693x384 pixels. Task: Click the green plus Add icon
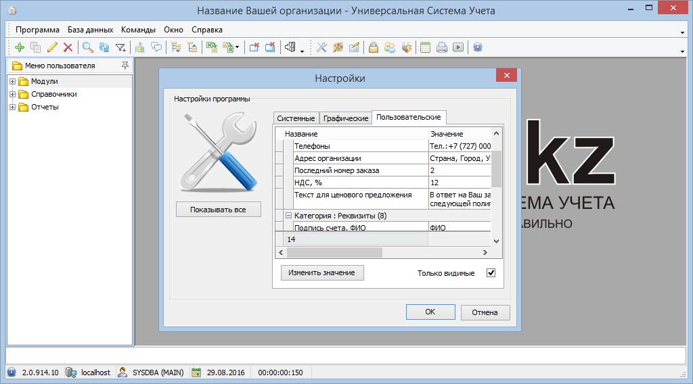(19, 47)
